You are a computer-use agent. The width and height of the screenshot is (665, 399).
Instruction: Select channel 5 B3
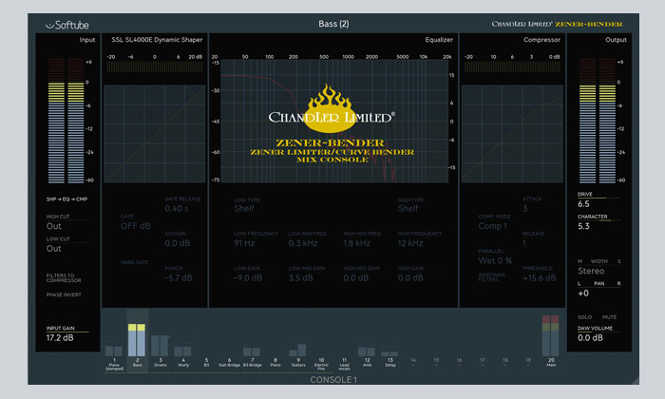(206, 362)
